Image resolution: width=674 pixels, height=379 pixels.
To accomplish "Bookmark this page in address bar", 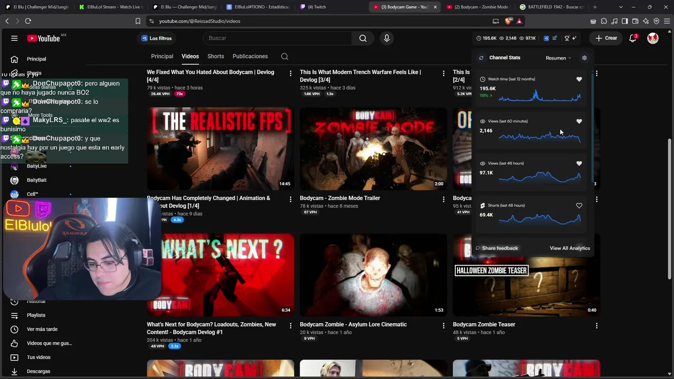I will tap(138, 21).
